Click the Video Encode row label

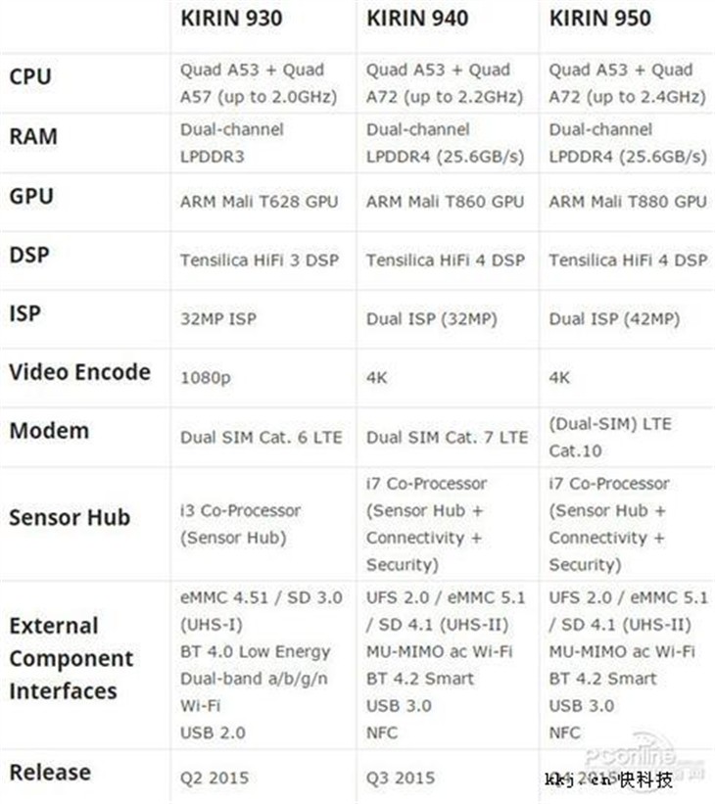pyautogui.click(x=80, y=372)
